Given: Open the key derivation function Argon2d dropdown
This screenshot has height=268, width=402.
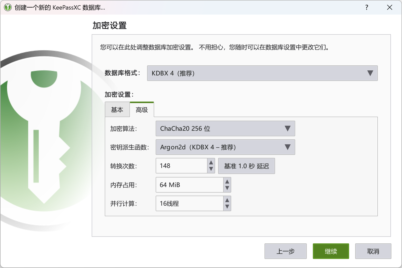Looking at the screenshot, I should tap(225, 147).
